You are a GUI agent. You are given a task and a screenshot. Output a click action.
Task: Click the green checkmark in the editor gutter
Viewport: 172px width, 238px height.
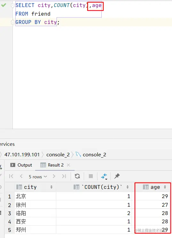(x=4, y=5)
